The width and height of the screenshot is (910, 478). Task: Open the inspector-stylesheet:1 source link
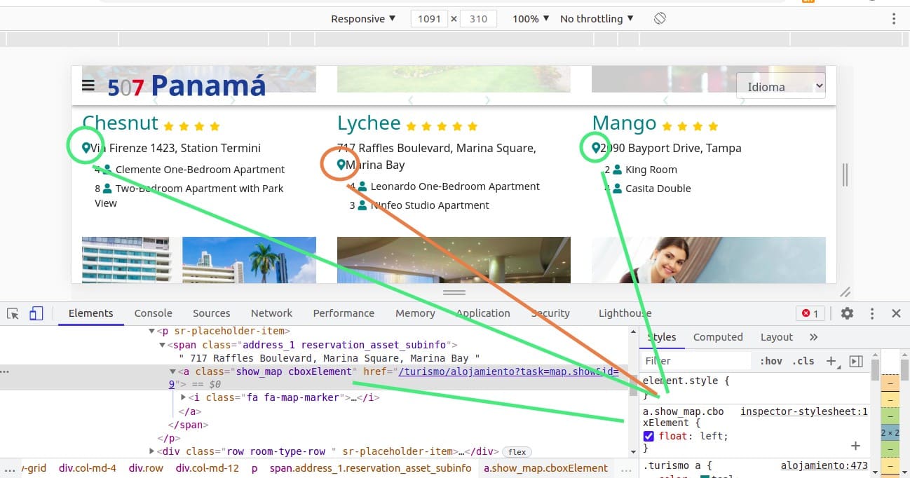(803, 411)
